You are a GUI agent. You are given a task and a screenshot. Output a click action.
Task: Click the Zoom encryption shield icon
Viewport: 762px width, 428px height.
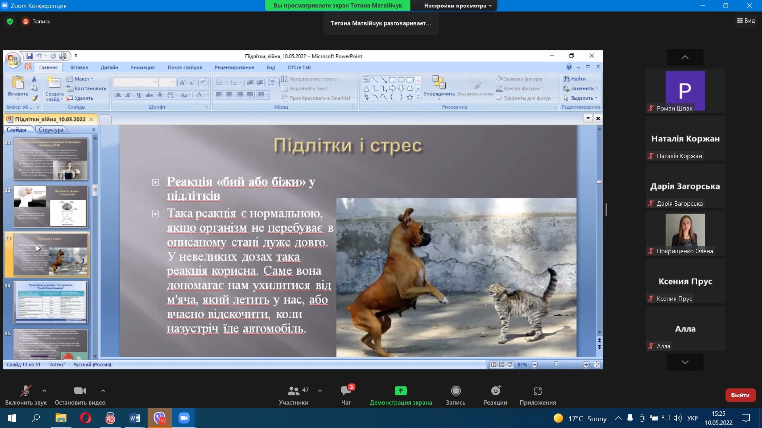(10, 21)
